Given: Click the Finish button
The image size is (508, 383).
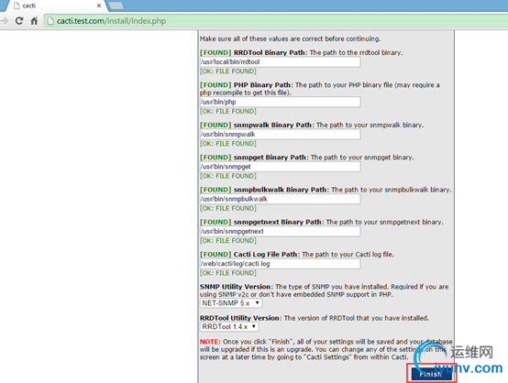Looking at the screenshot, I should pyautogui.click(x=431, y=374).
